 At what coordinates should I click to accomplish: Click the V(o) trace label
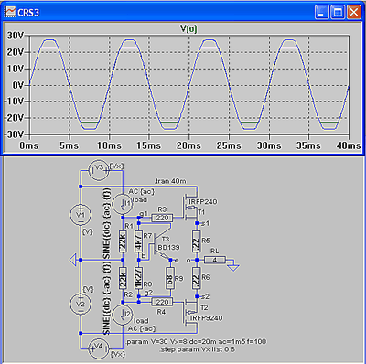pyautogui.click(x=188, y=29)
